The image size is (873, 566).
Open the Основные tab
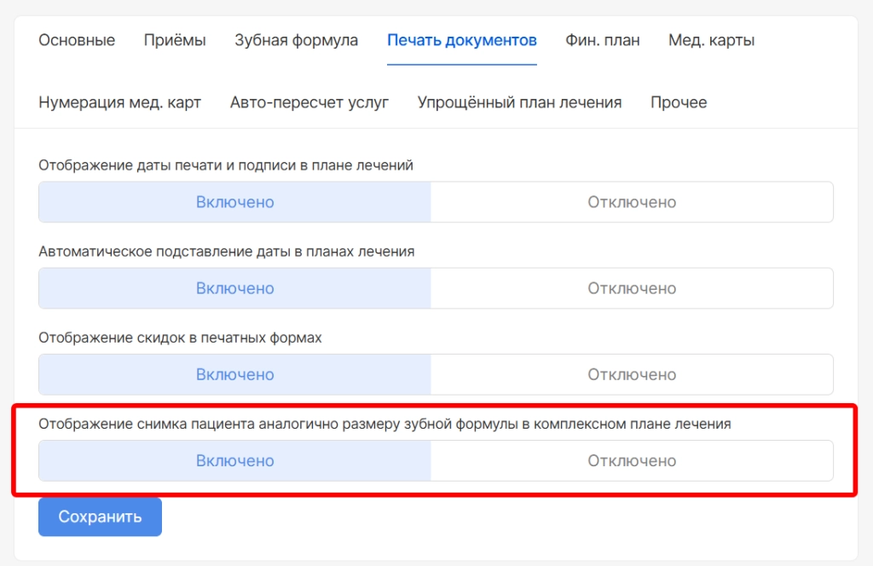[x=77, y=40]
